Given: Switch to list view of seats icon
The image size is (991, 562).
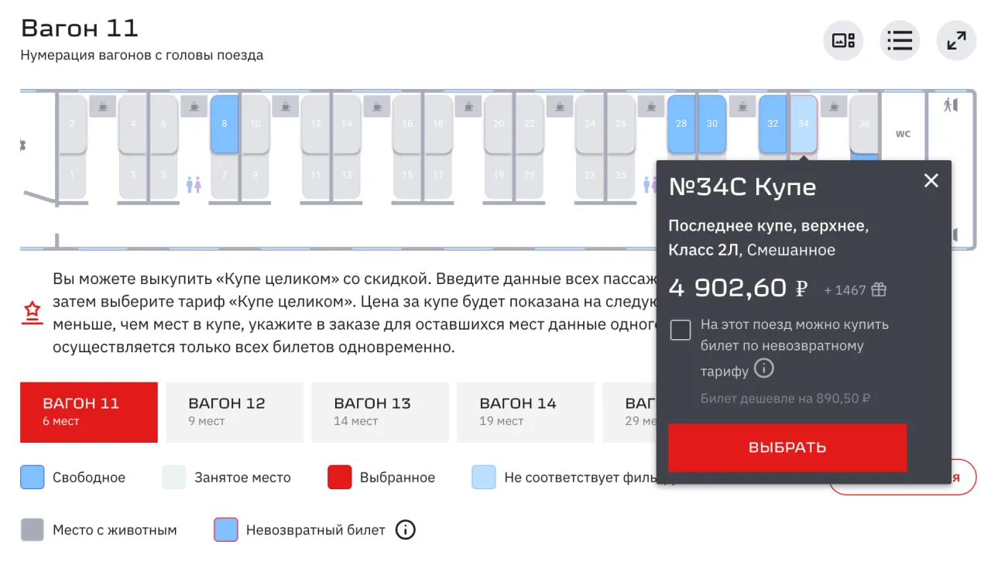Looking at the screenshot, I should pyautogui.click(x=900, y=40).
